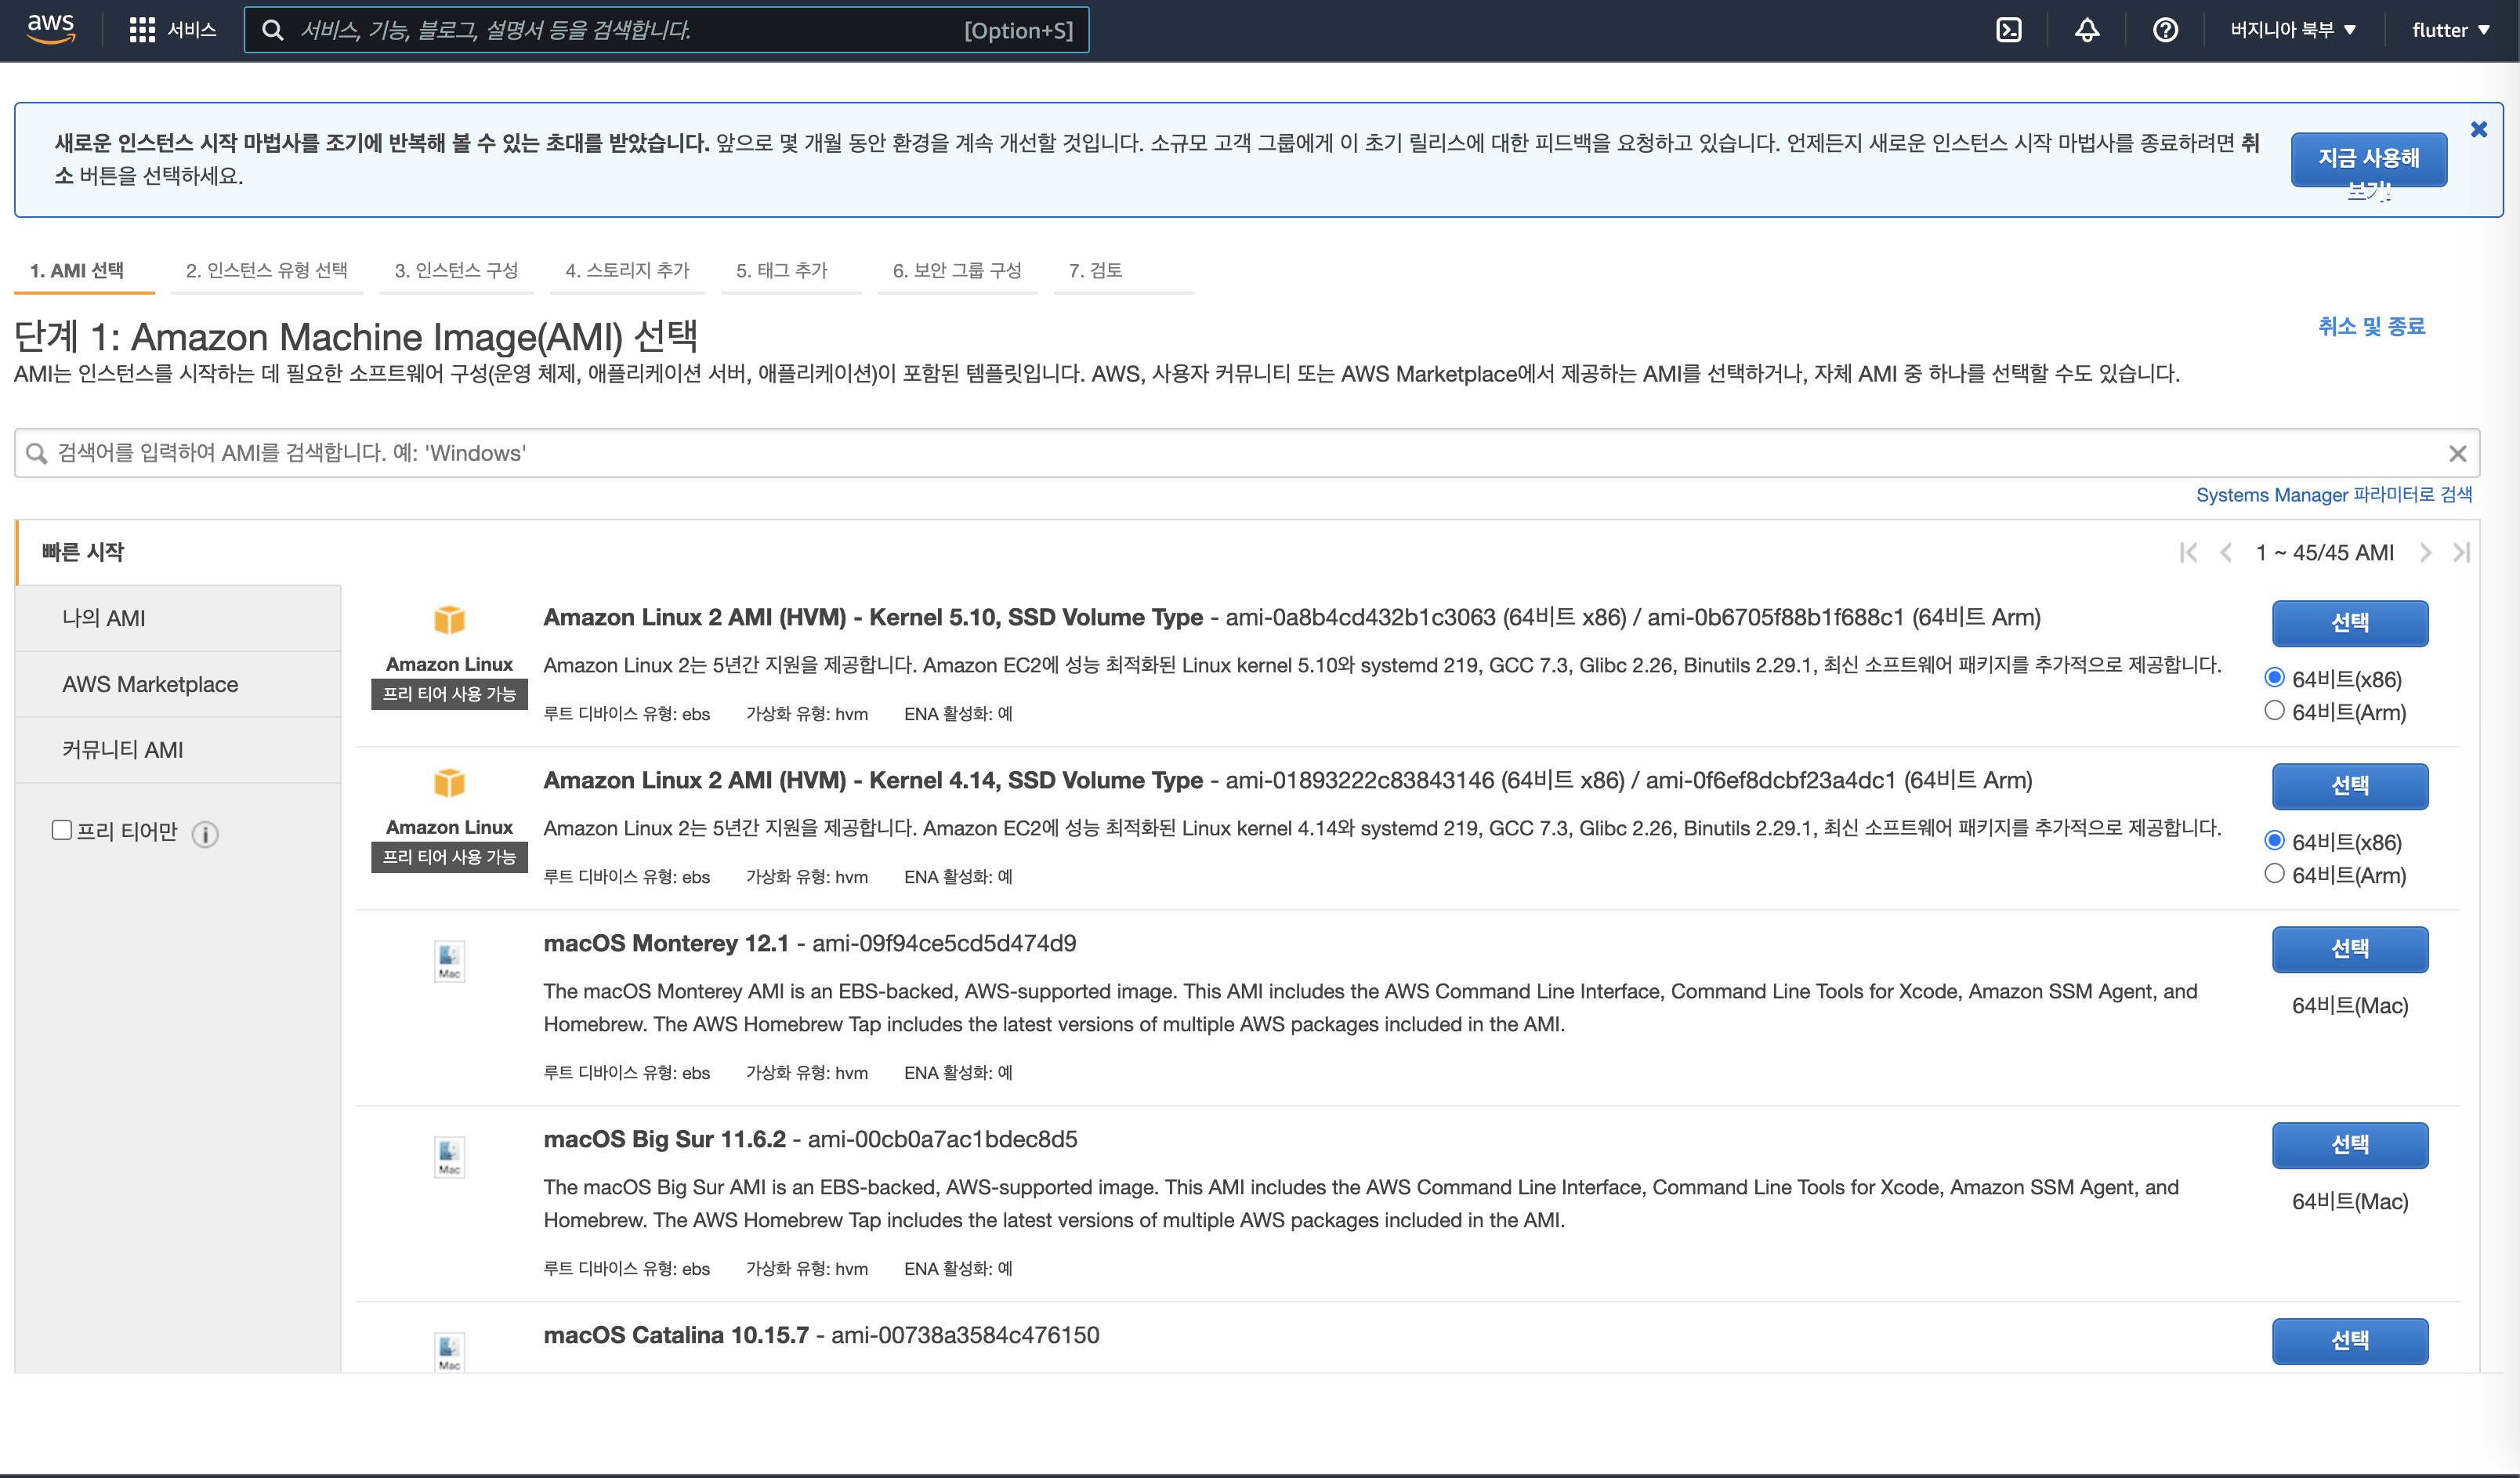This screenshot has width=2520, height=1478.
Task: Go to next AMI results page arrow
Action: point(2425,553)
